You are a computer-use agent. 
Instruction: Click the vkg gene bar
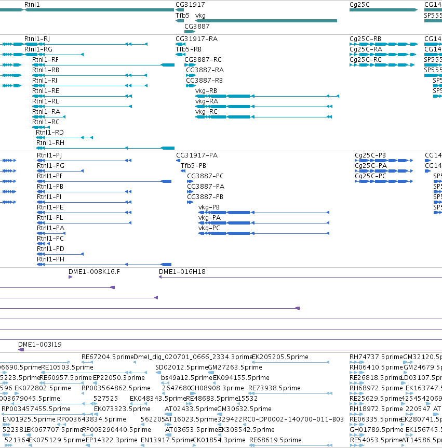tap(266, 21)
